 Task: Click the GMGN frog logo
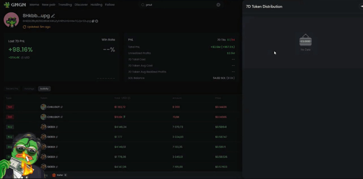pos(7,5)
